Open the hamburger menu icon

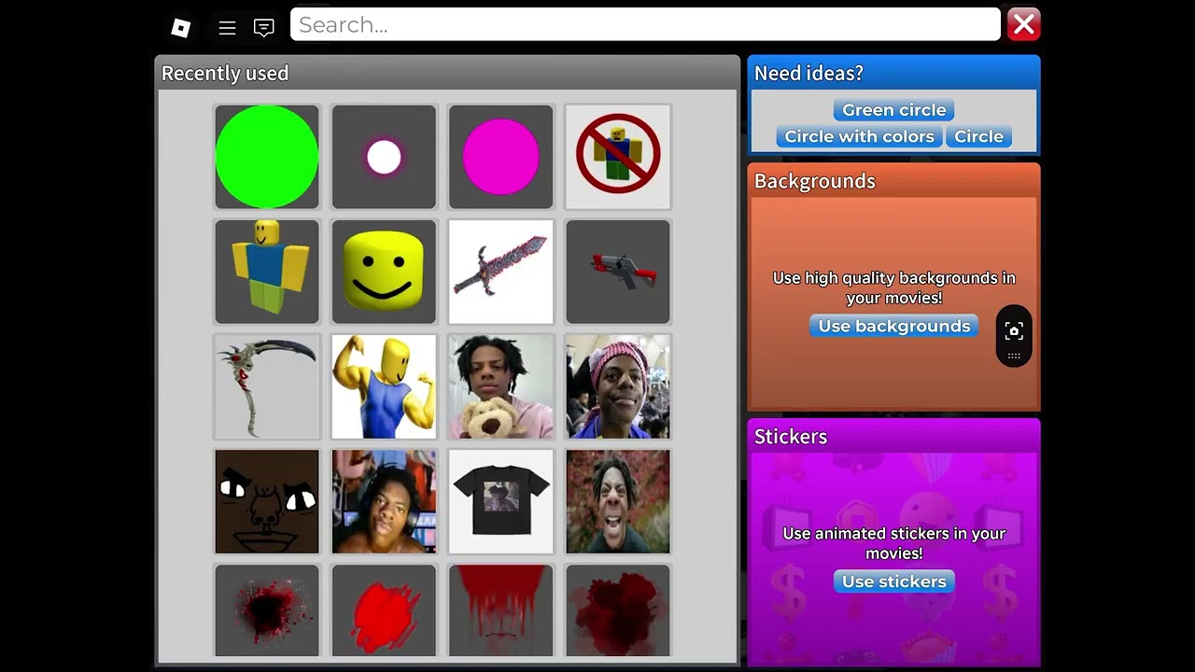pos(227,28)
